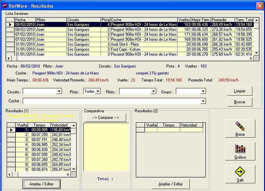Select lap 3 time 00:07.151
Screen dimensions: 265x191
39,140
